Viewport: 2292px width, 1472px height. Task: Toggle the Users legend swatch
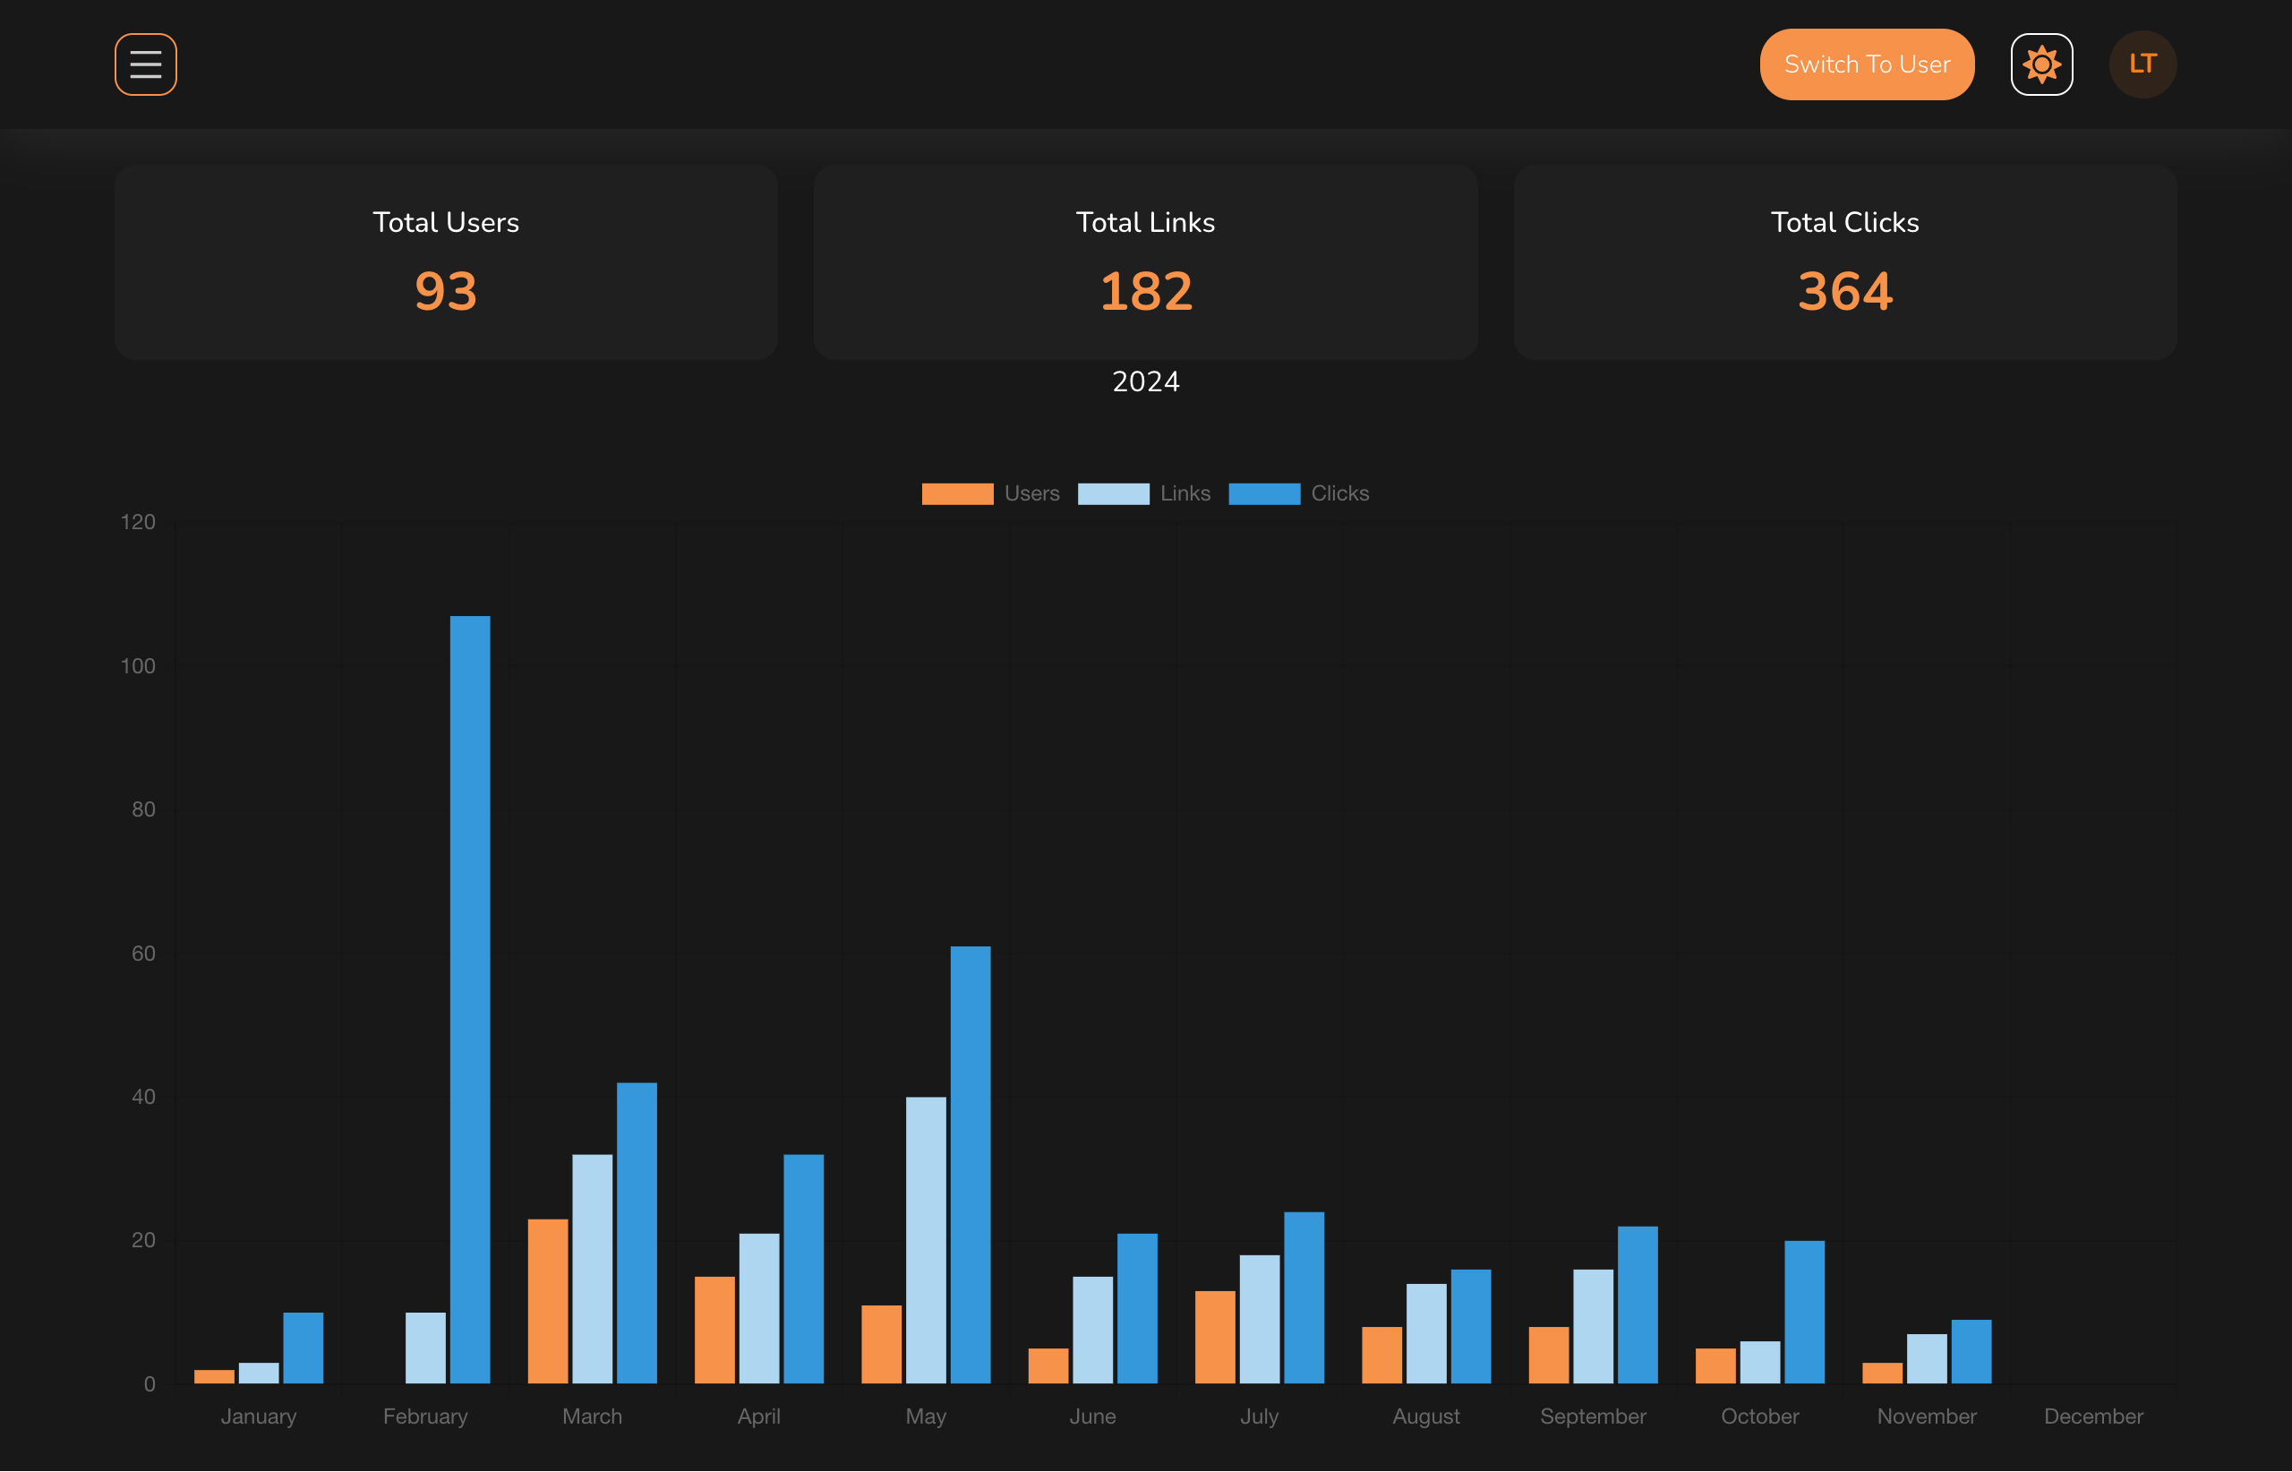pos(957,493)
